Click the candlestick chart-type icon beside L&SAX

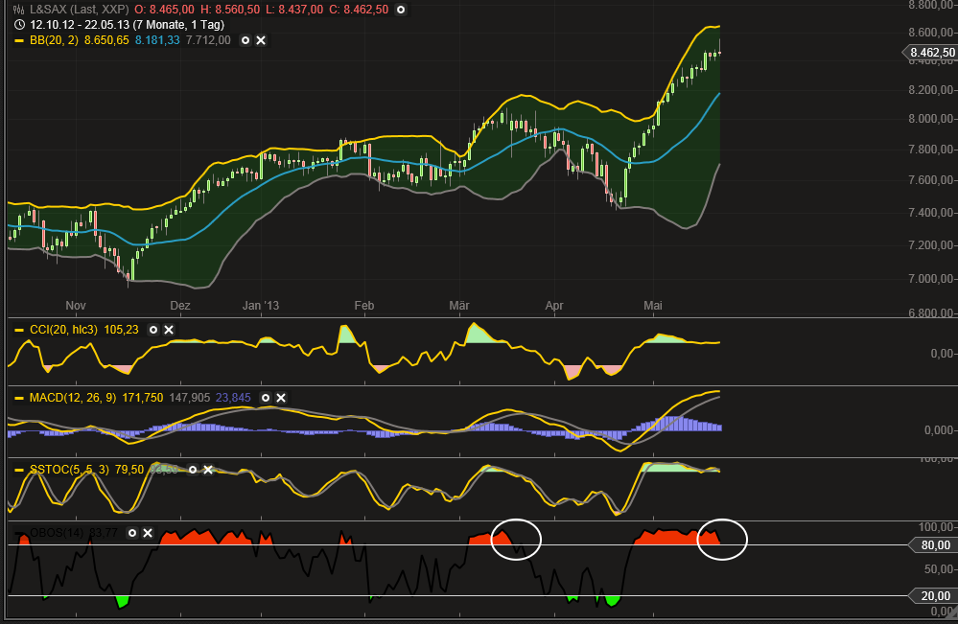pyautogui.click(x=19, y=10)
